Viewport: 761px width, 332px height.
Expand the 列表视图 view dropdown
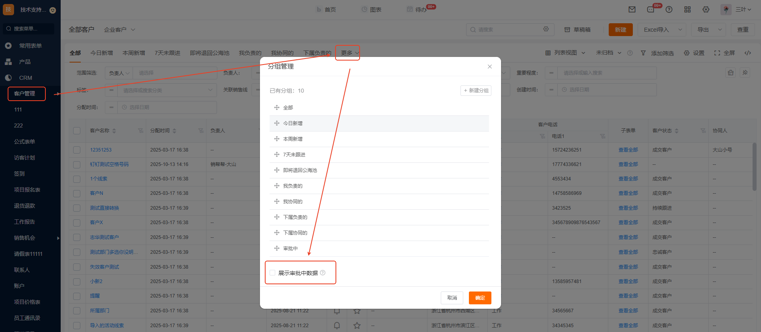[565, 53]
